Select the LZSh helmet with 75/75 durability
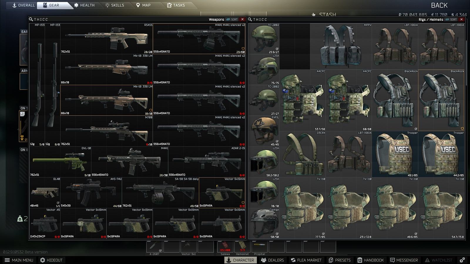 (x=264, y=70)
